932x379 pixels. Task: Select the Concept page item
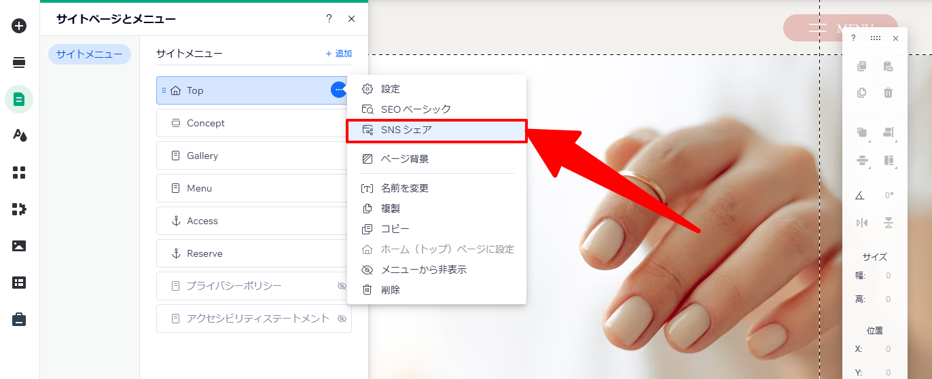click(x=253, y=123)
